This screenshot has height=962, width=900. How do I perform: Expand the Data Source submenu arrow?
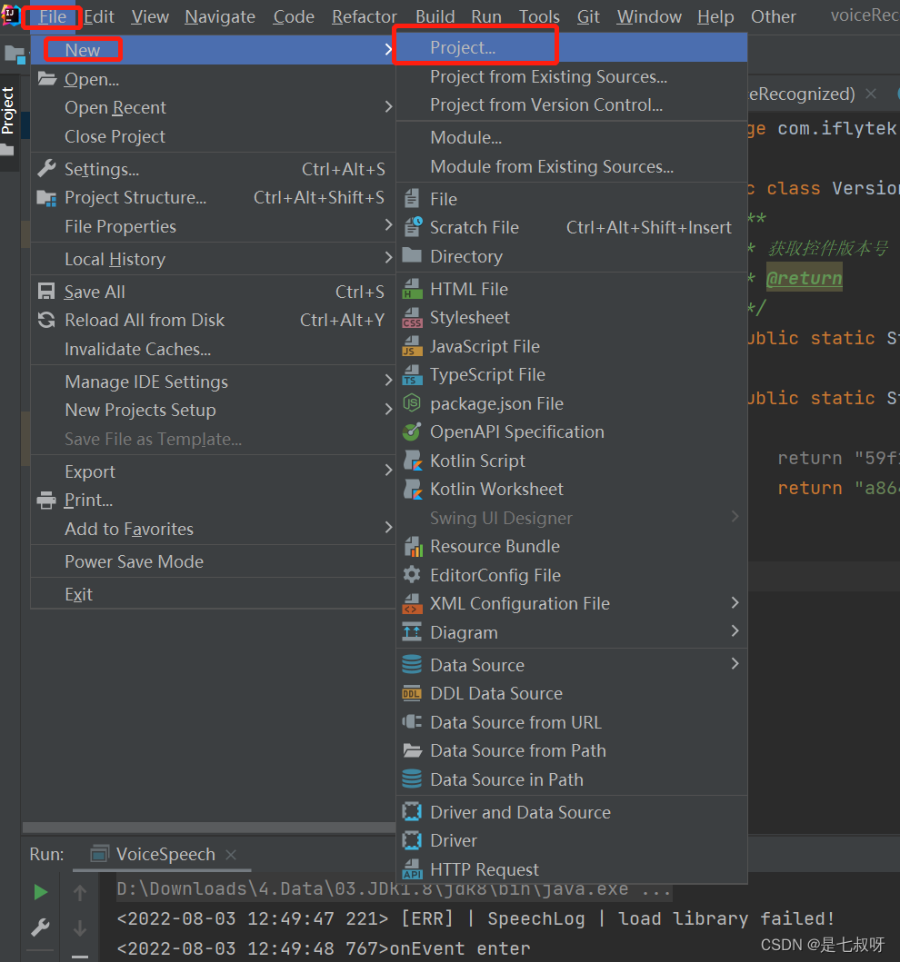pos(735,663)
